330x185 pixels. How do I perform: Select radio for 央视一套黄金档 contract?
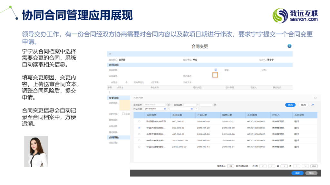click(x=139, y=140)
